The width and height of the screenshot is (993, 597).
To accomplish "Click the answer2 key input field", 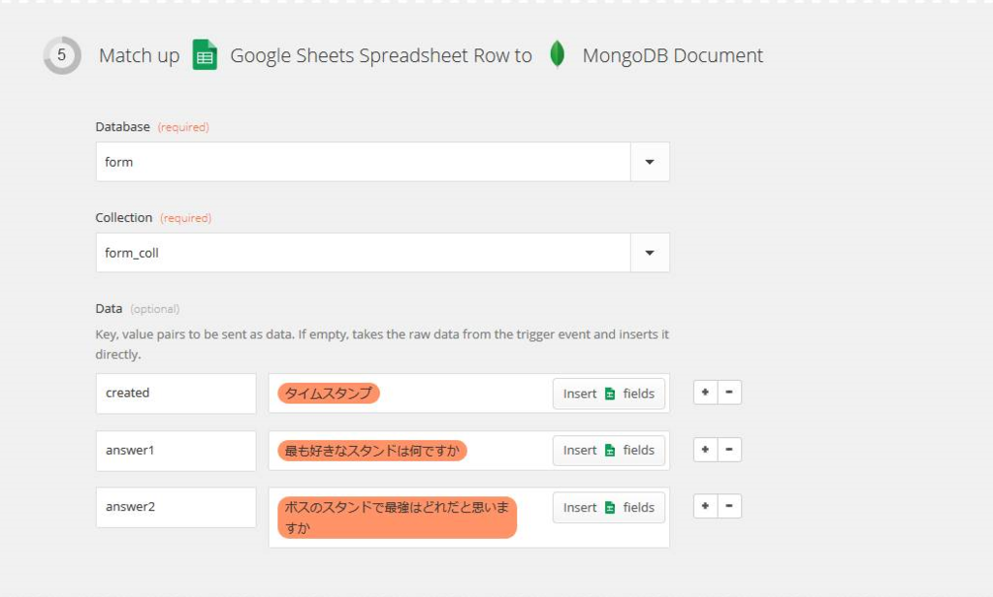I will click(x=176, y=507).
